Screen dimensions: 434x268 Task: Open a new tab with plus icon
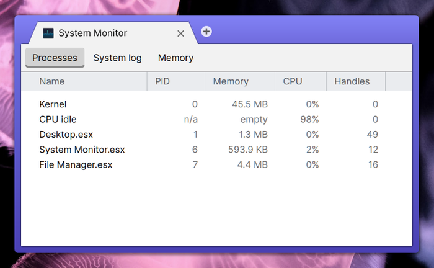click(206, 32)
